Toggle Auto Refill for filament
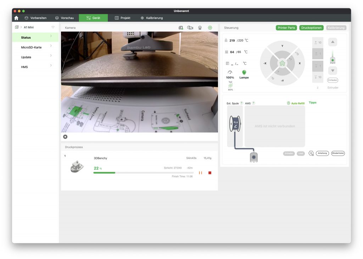This screenshot has height=259, width=363. (x=296, y=103)
